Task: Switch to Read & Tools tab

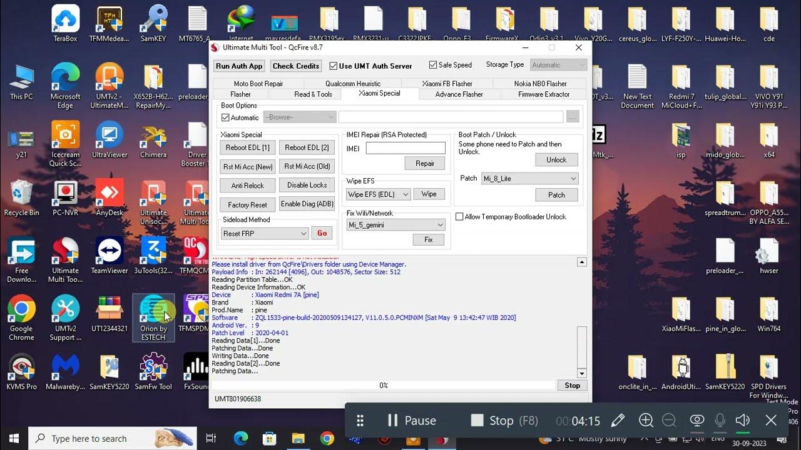Action: 313,94
